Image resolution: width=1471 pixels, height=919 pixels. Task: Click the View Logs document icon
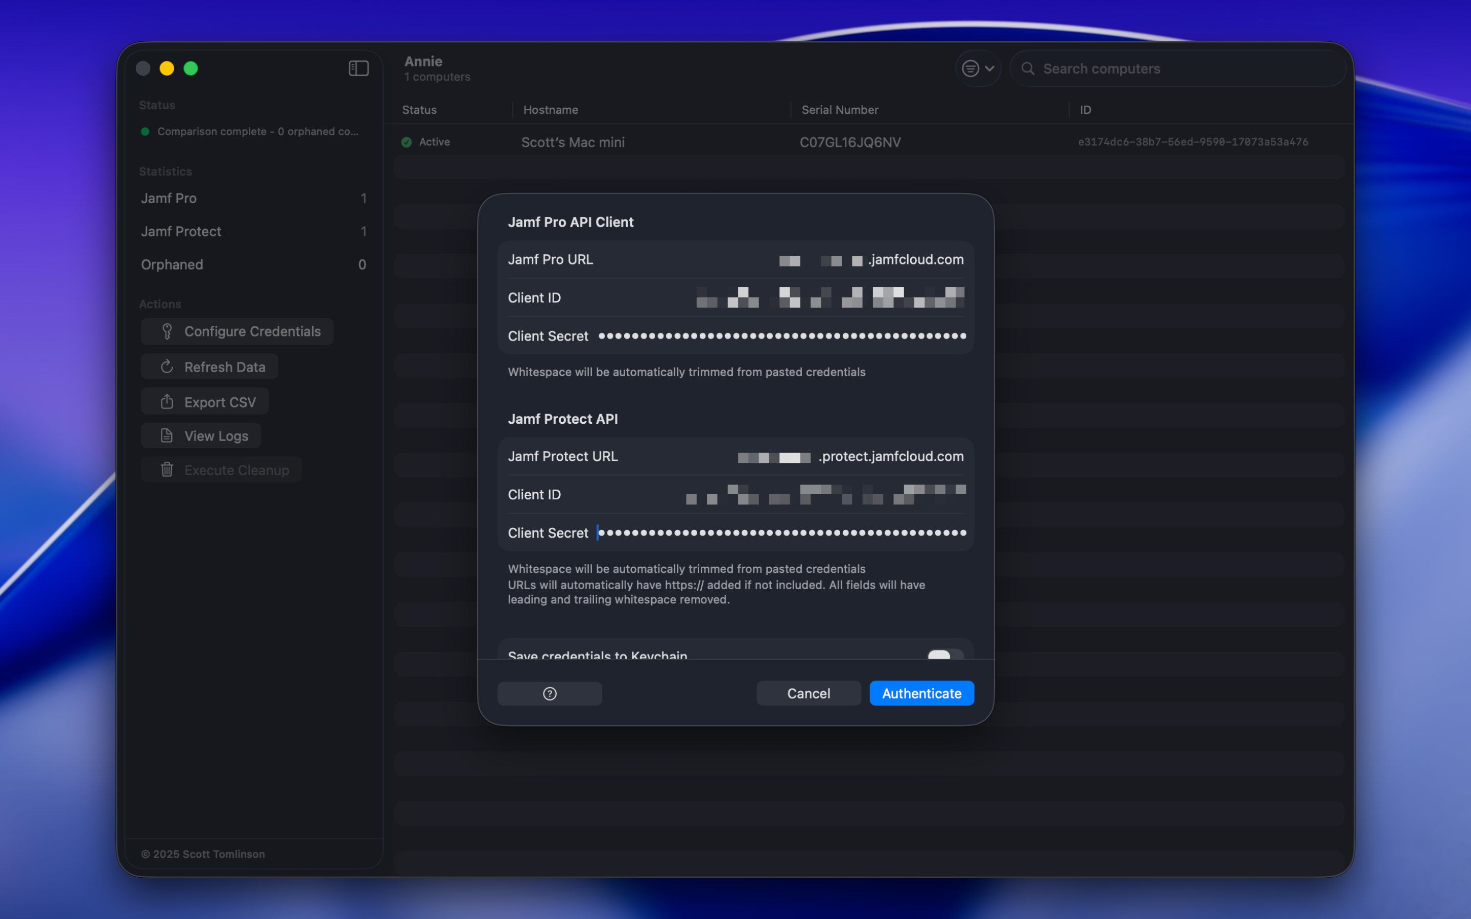pos(167,436)
